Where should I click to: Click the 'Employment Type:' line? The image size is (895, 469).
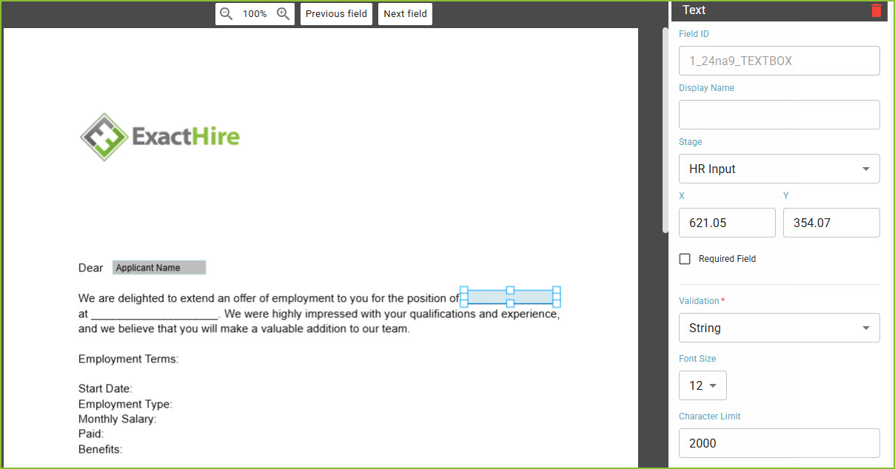pyautogui.click(x=125, y=404)
